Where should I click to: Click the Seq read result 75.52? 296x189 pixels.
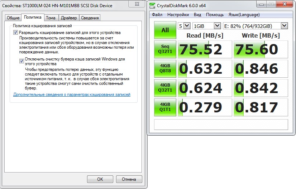(205, 49)
